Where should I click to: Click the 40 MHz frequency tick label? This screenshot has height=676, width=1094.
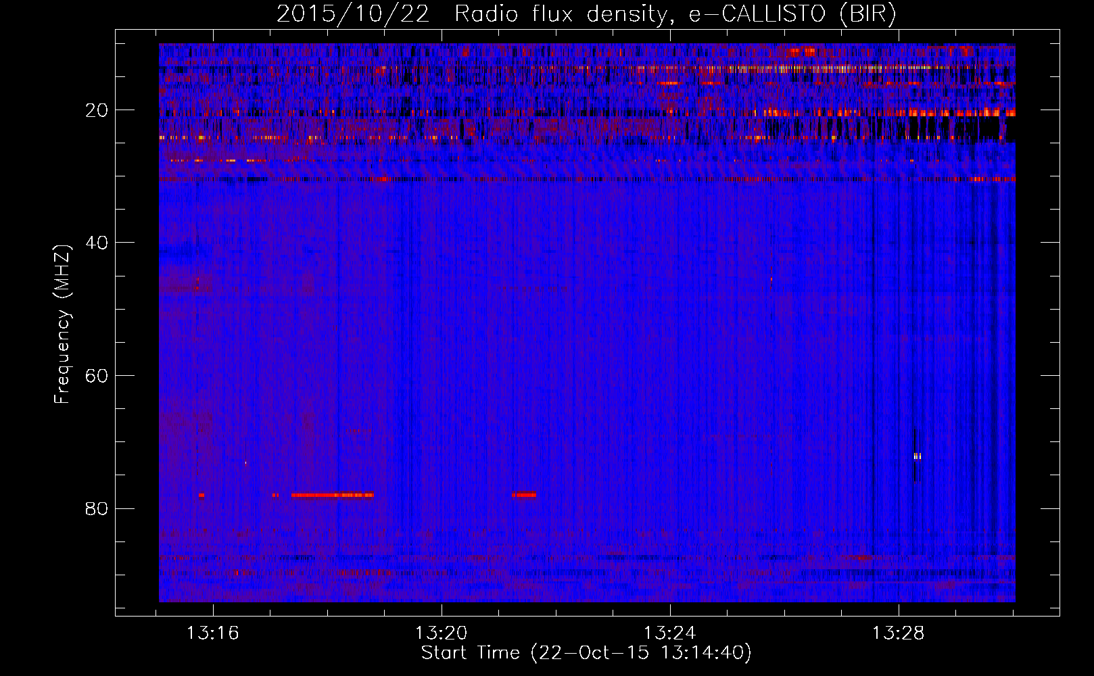point(97,243)
